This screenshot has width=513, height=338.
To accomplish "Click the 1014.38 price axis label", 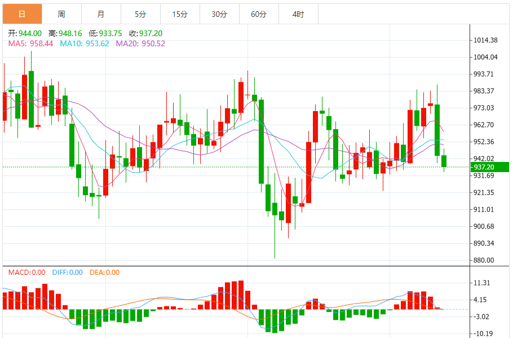I will (485, 40).
